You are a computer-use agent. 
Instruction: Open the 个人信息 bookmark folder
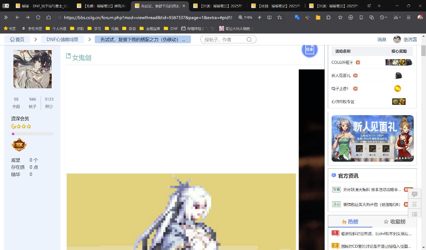[56, 28]
